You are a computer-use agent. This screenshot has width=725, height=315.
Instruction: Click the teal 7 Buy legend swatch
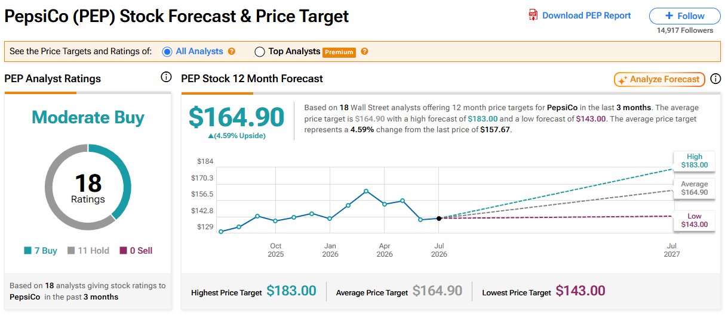click(x=27, y=251)
